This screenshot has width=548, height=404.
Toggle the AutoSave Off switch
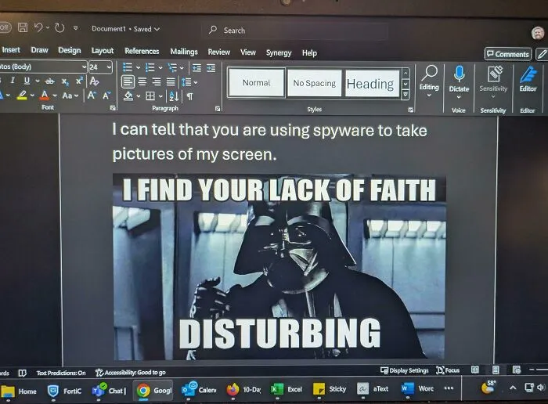pyautogui.click(x=5, y=27)
